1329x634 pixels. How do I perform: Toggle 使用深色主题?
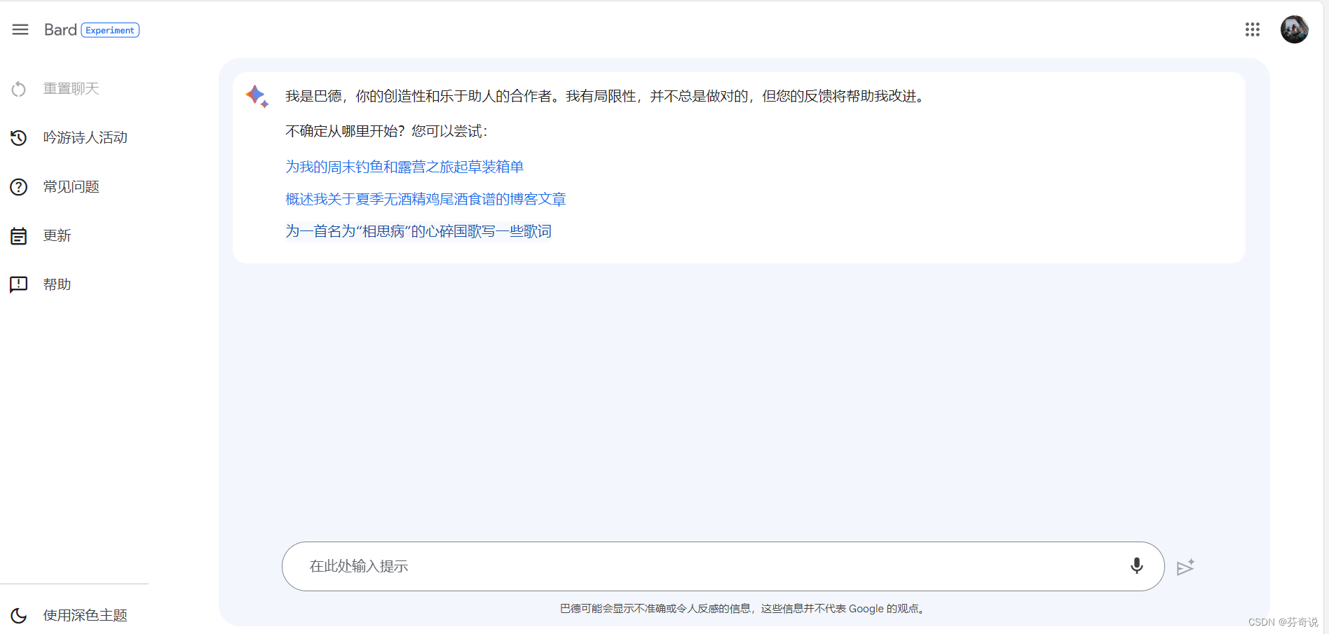pyautogui.click(x=86, y=616)
